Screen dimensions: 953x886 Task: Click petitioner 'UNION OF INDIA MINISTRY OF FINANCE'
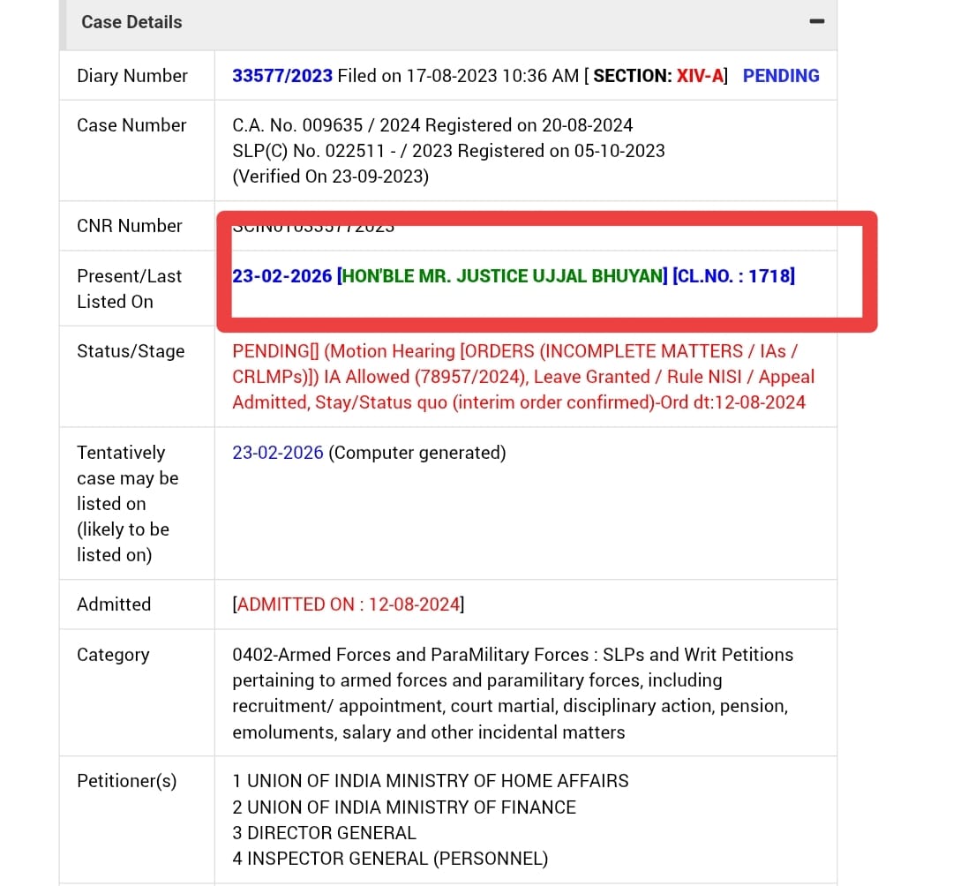[411, 807]
